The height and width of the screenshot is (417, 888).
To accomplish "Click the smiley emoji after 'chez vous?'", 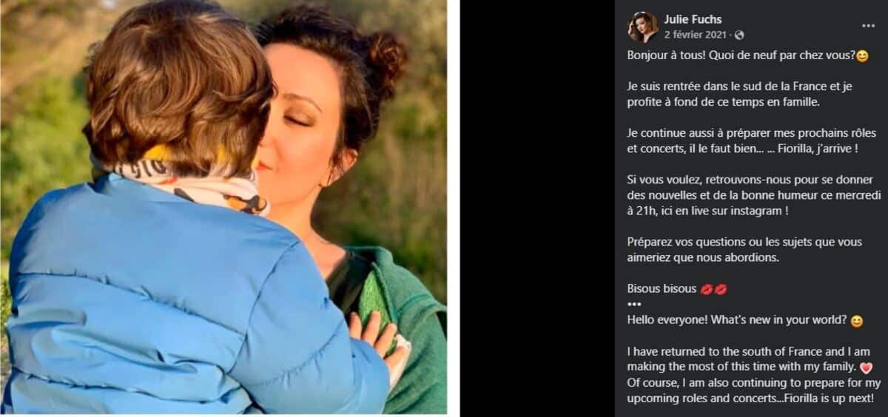I will click(861, 56).
